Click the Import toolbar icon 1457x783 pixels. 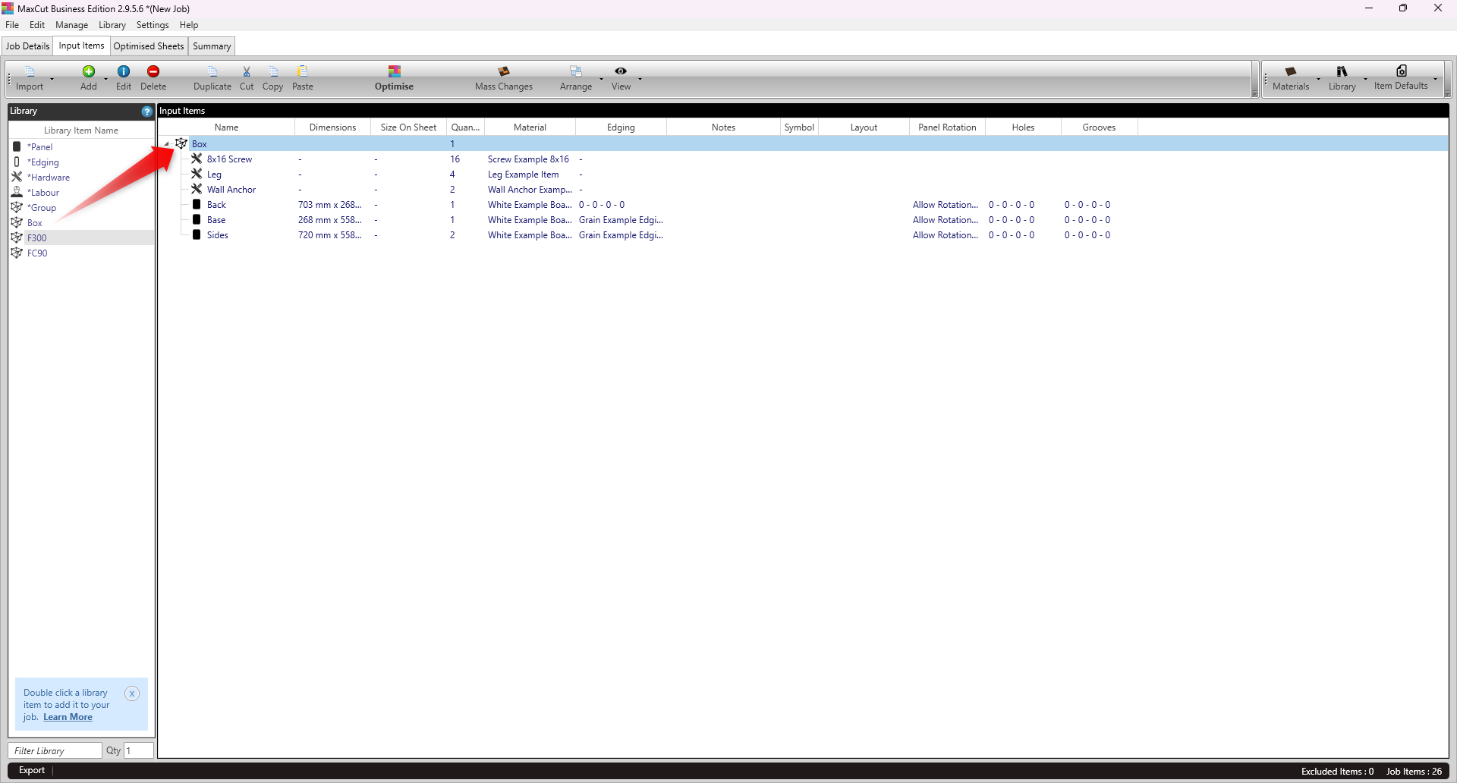pos(30,71)
